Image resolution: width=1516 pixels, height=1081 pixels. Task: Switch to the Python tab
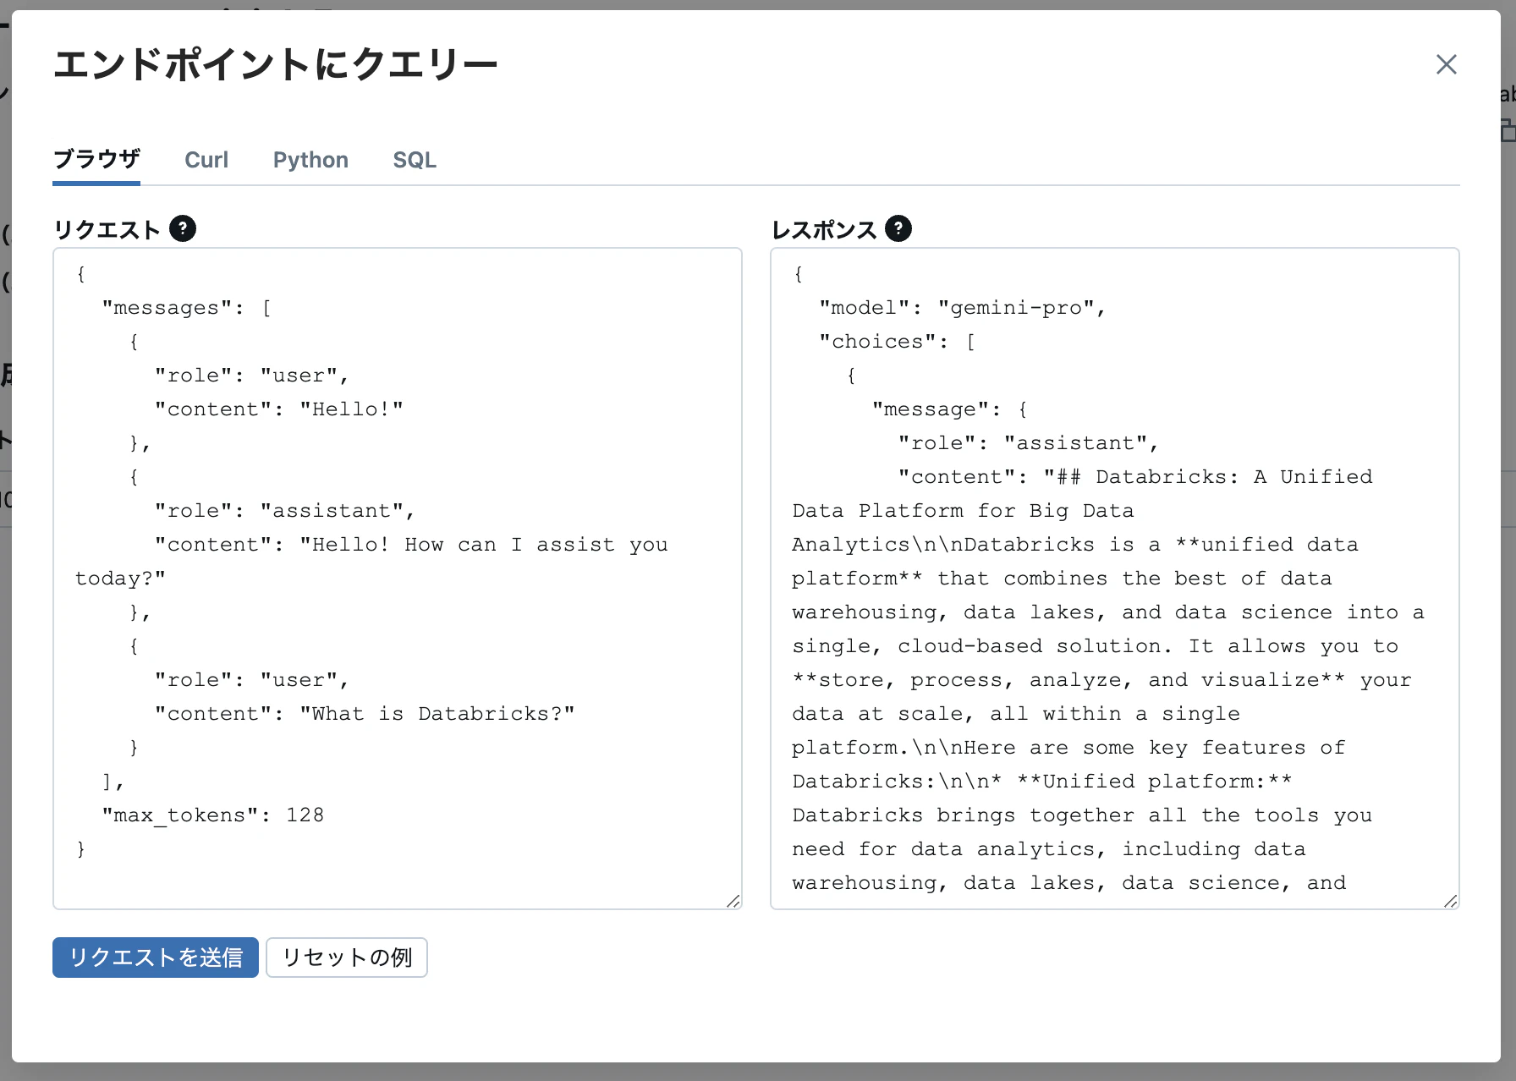tap(310, 160)
